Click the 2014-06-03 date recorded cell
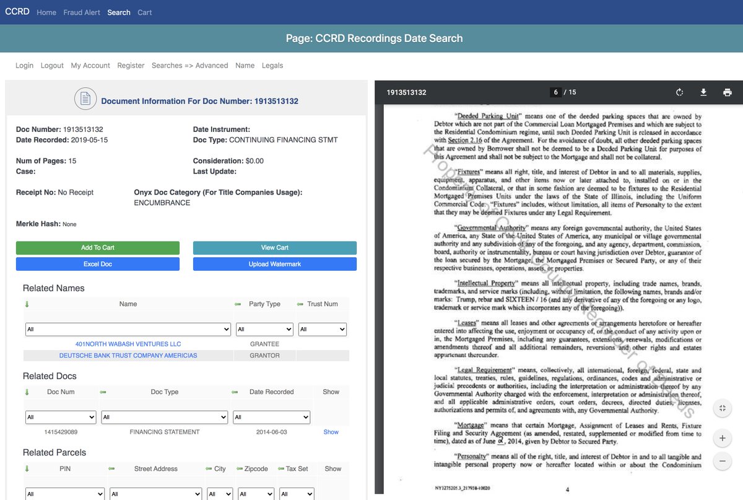The image size is (743, 500). point(272,432)
